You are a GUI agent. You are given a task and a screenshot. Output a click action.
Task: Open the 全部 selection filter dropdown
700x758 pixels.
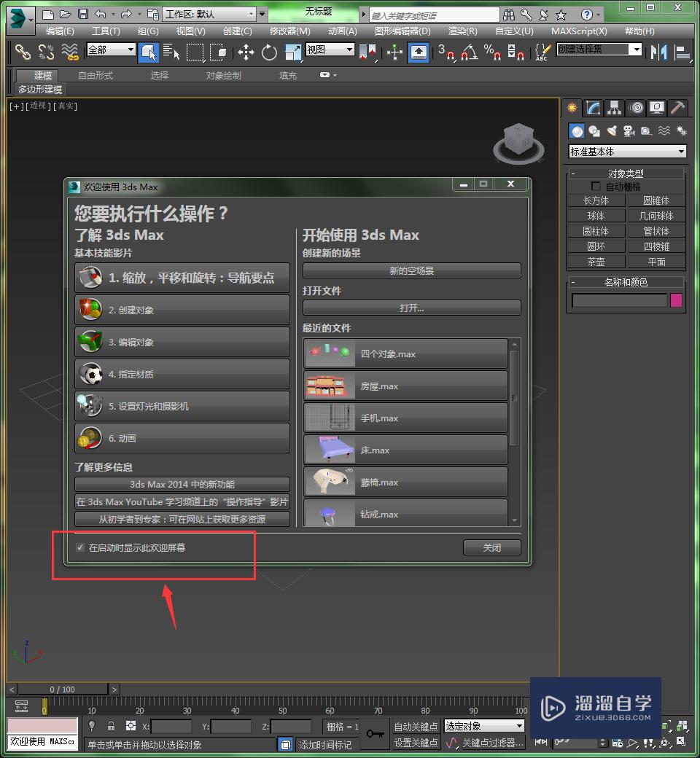111,50
